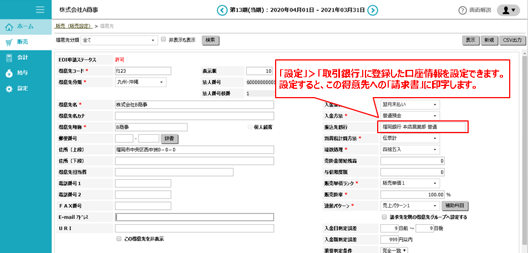Expand the 端数処理 dropdown
Viewport: 528px width, 253px height.
click(x=410, y=149)
